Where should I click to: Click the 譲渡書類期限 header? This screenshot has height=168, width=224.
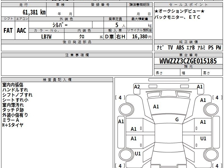pyautogui.click(x=139, y=5)
